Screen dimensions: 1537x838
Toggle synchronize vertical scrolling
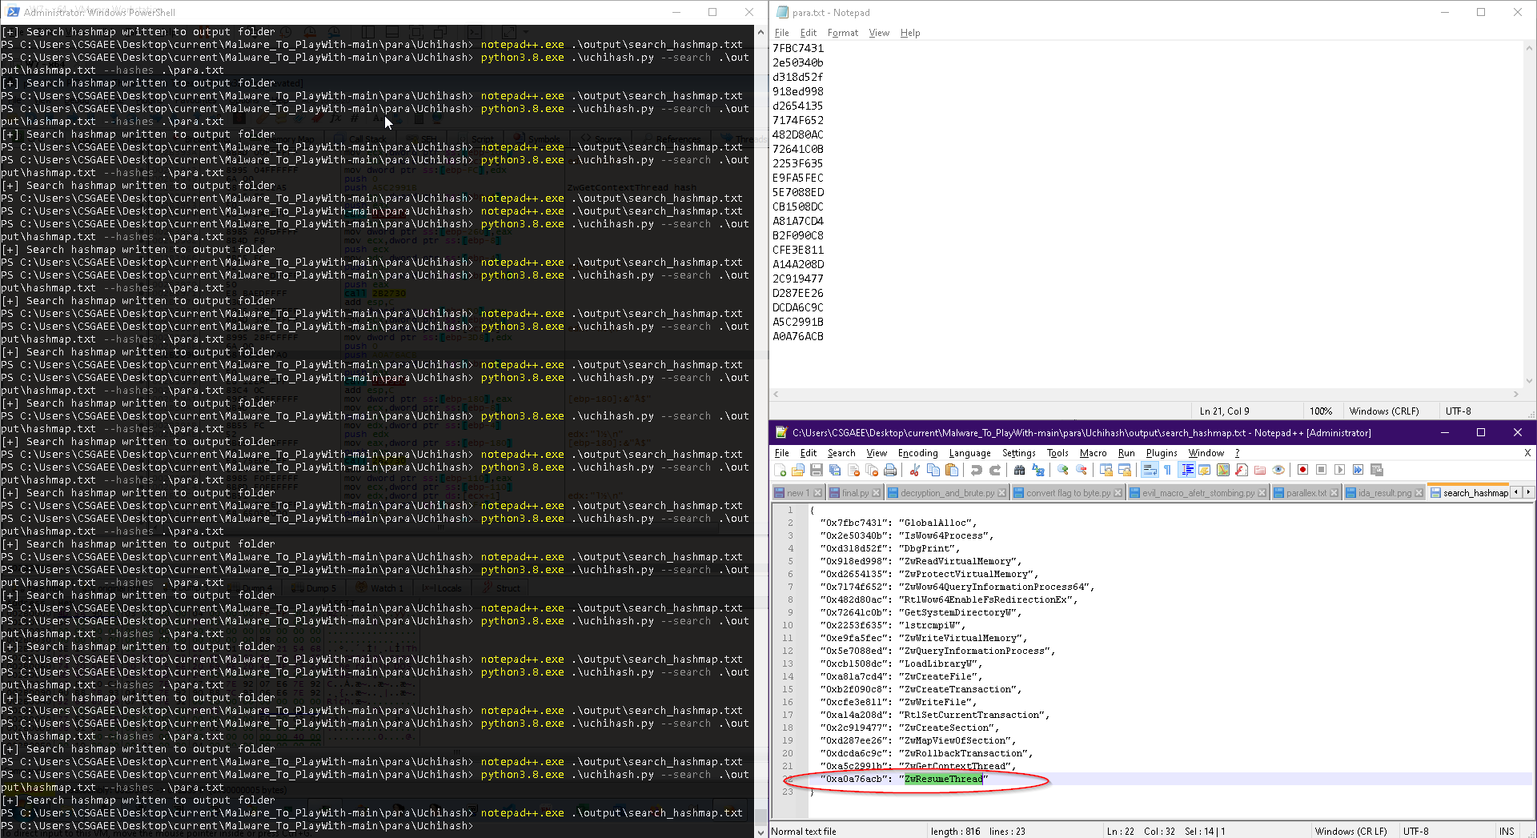[1106, 470]
